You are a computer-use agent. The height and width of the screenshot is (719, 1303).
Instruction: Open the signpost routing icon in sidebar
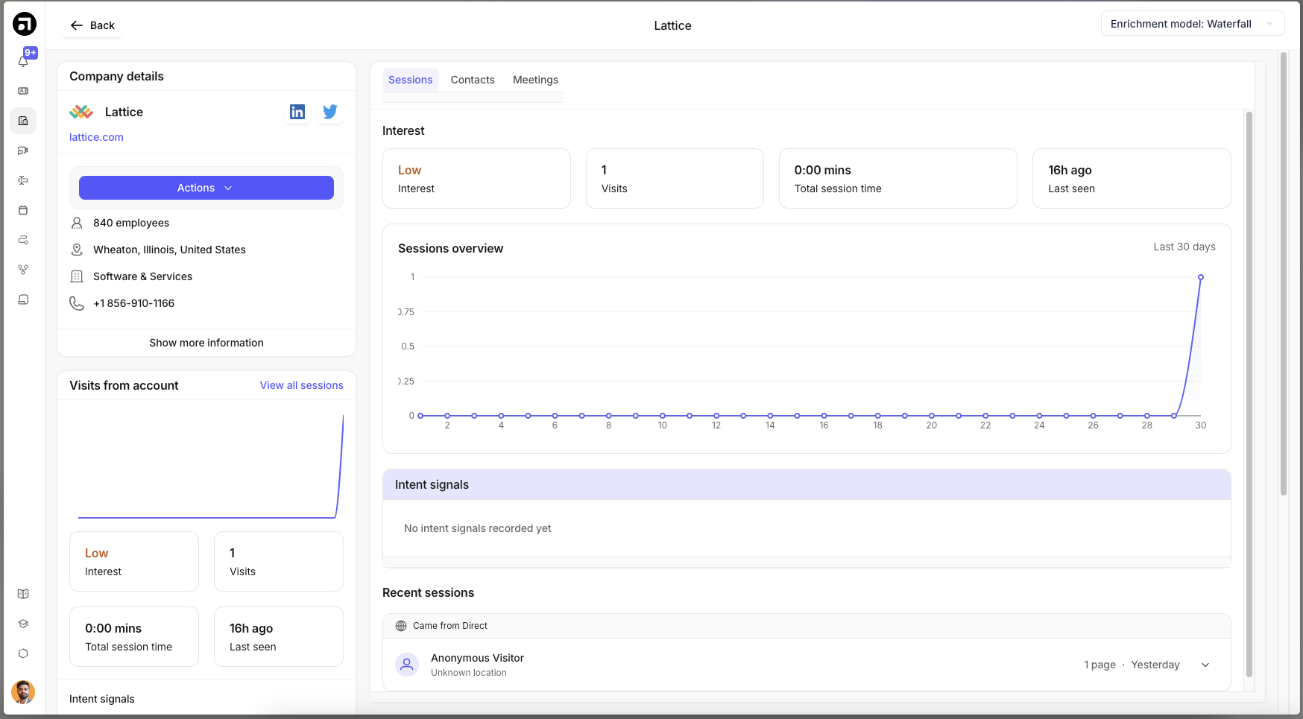pos(23,180)
